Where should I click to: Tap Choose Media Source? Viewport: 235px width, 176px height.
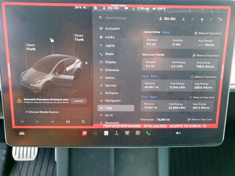(42, 112)
